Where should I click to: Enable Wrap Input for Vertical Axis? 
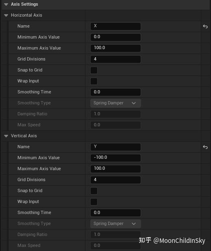[94, 202]
